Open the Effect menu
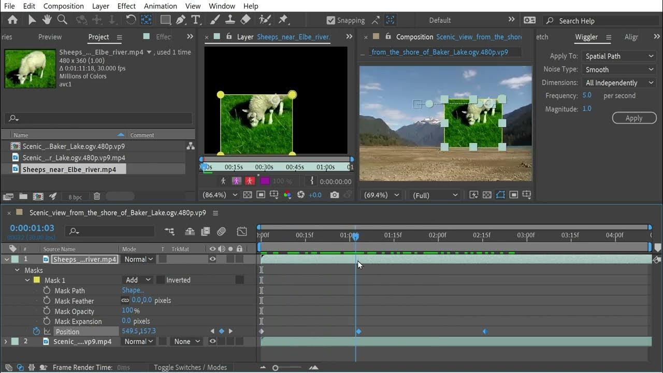 126,6
